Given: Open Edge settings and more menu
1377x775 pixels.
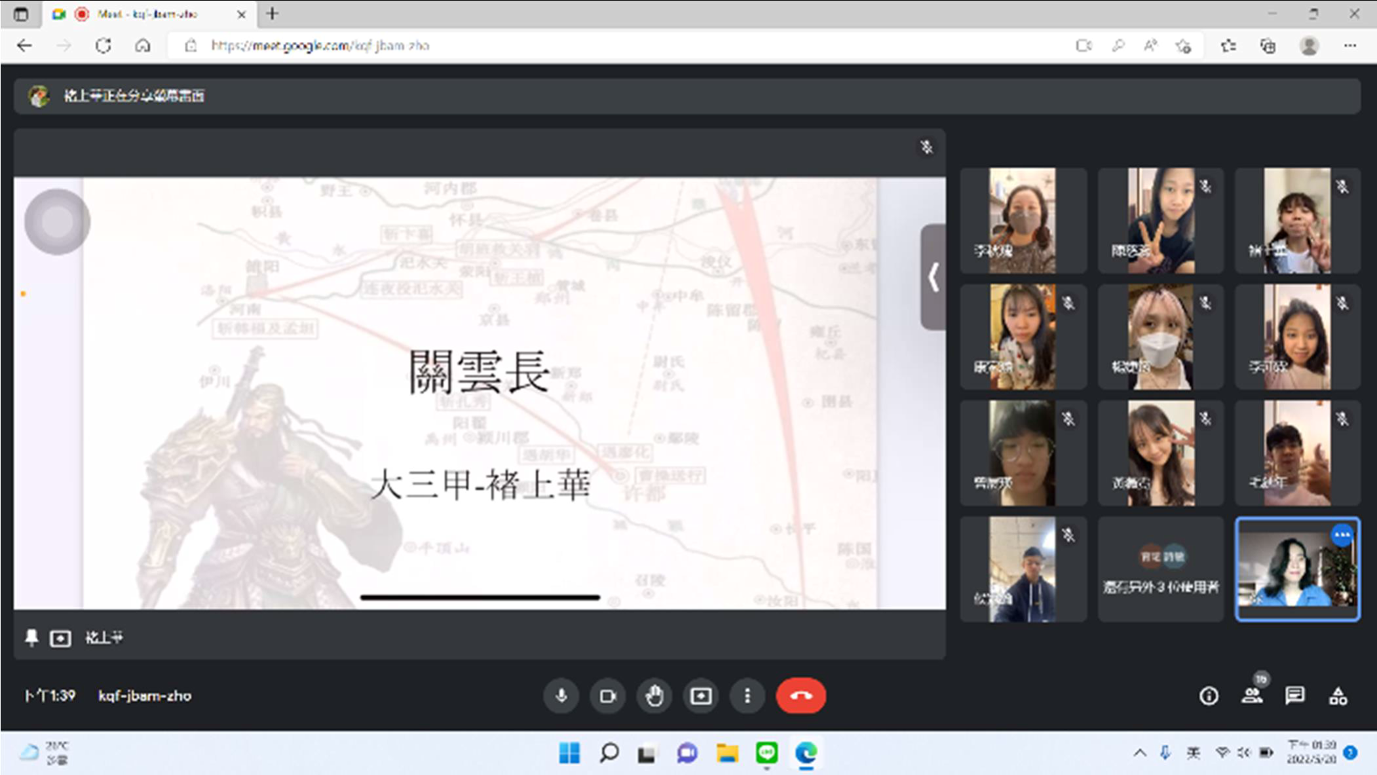Looking at the screenshot, I should click(1350, 46).
